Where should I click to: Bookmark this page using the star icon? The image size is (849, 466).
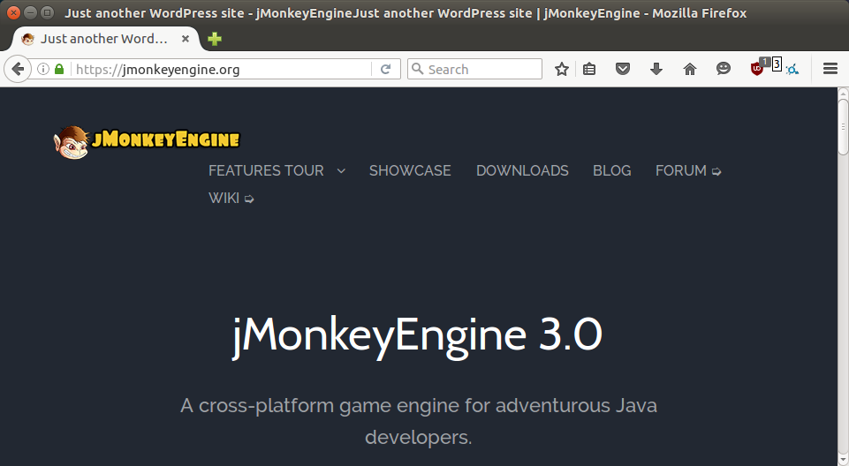coord(562,69)
